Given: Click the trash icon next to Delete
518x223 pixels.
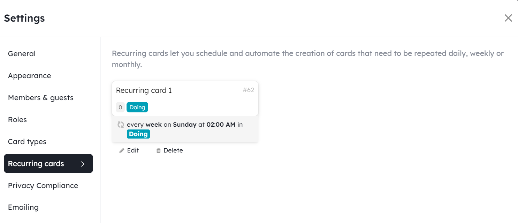Looking at the screenshot, I should pyautogui.click(x=159, y=150).
